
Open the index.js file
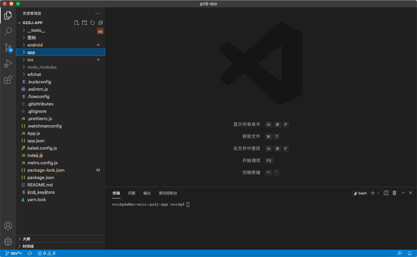pos(60,155)
